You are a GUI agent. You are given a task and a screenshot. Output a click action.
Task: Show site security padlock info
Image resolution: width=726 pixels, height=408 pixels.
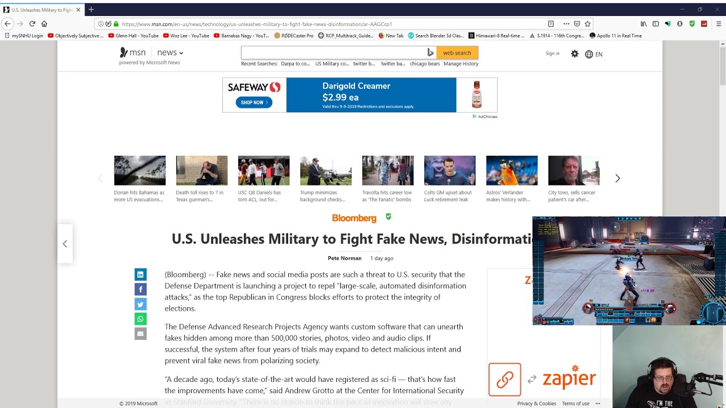116,24
